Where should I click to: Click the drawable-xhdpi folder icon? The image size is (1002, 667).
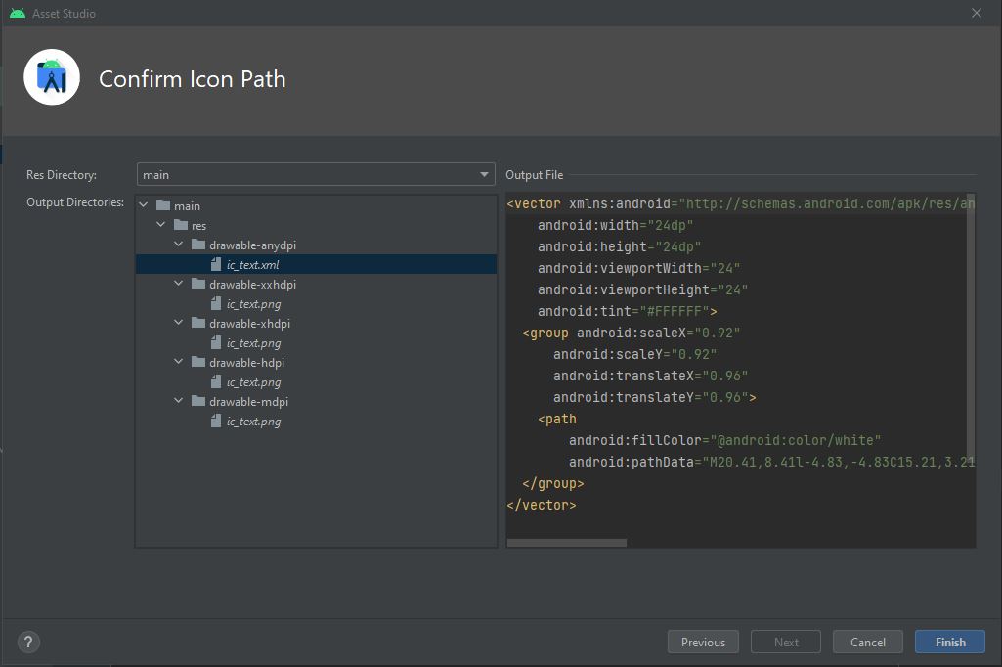pyautogui.click(x=198, y=323)
